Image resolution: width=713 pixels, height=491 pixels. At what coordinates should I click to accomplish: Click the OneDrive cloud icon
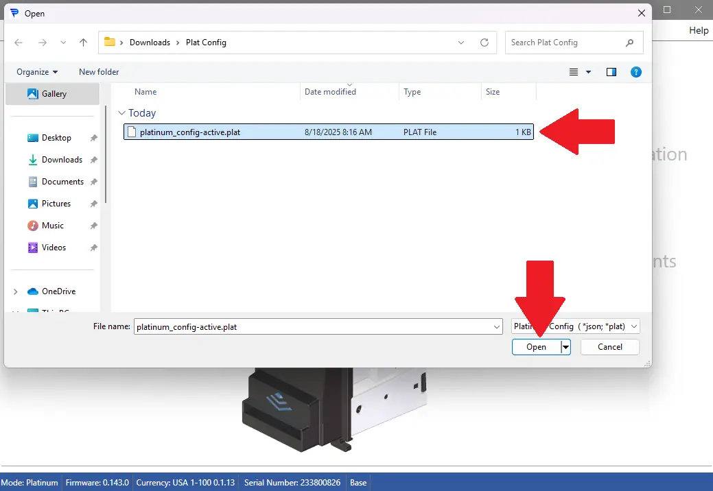coord(33,291)
